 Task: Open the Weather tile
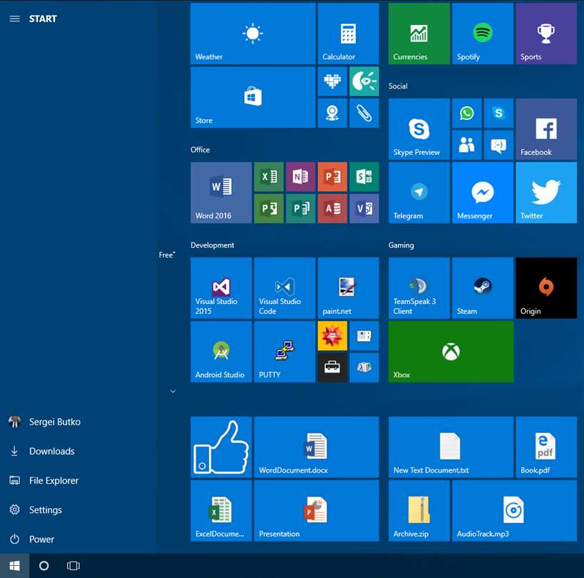(253, 34)
